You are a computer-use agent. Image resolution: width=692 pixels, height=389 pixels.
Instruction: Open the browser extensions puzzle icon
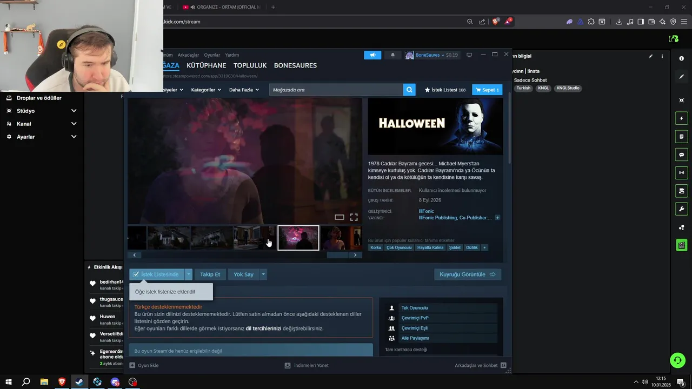591,22
